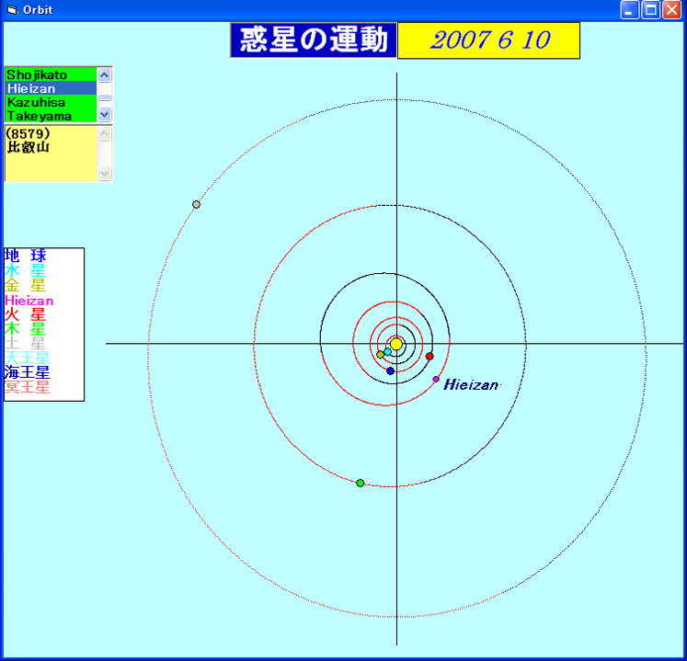Click 火星 in the planet legend

click(26, 315)
